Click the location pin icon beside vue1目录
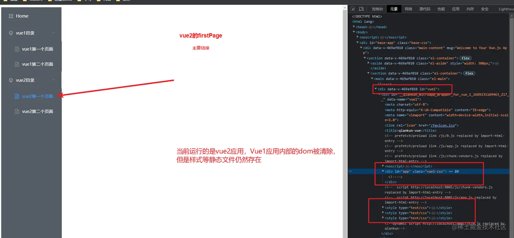514x238 pixels. (11, 33)
